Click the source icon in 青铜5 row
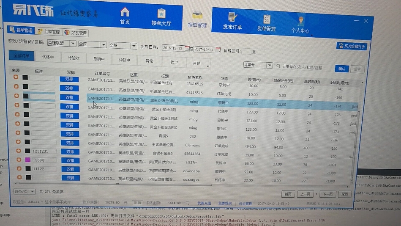401x226 pixels. coord(18,132)
